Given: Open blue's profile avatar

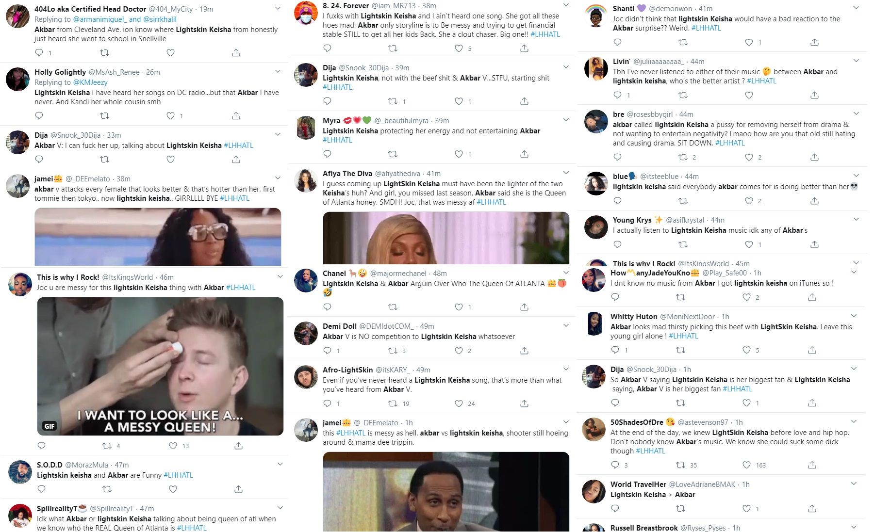Looking at the screenshot, I should pyautogui.click(x=596, y=184).
